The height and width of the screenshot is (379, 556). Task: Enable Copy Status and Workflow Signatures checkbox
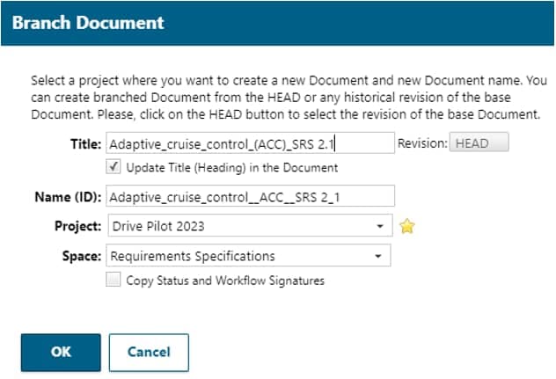tap(113, 281)
